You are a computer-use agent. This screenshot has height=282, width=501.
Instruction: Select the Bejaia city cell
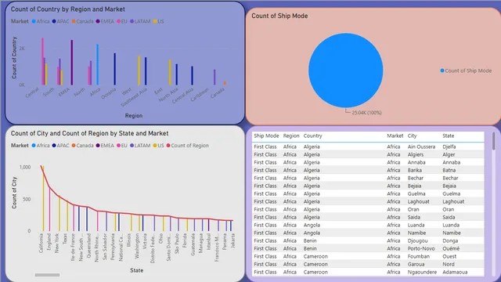click(x=414, y=186)
